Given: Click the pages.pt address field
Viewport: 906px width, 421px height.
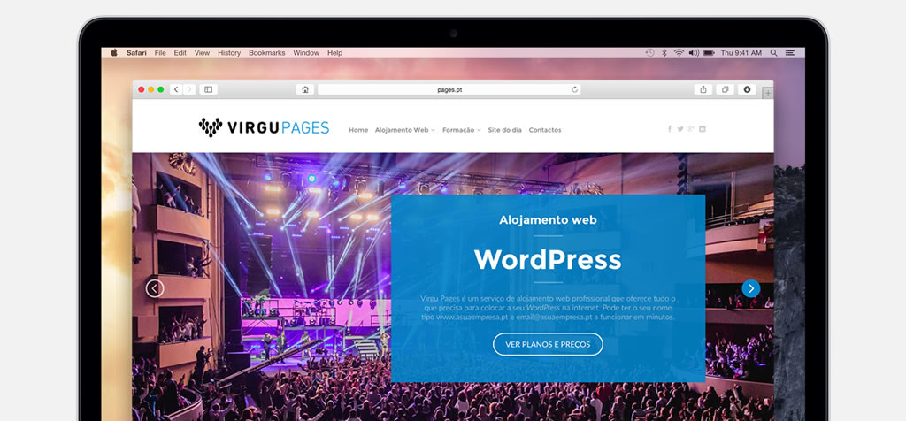Looking at the screenshot, I should click(449, 89).
